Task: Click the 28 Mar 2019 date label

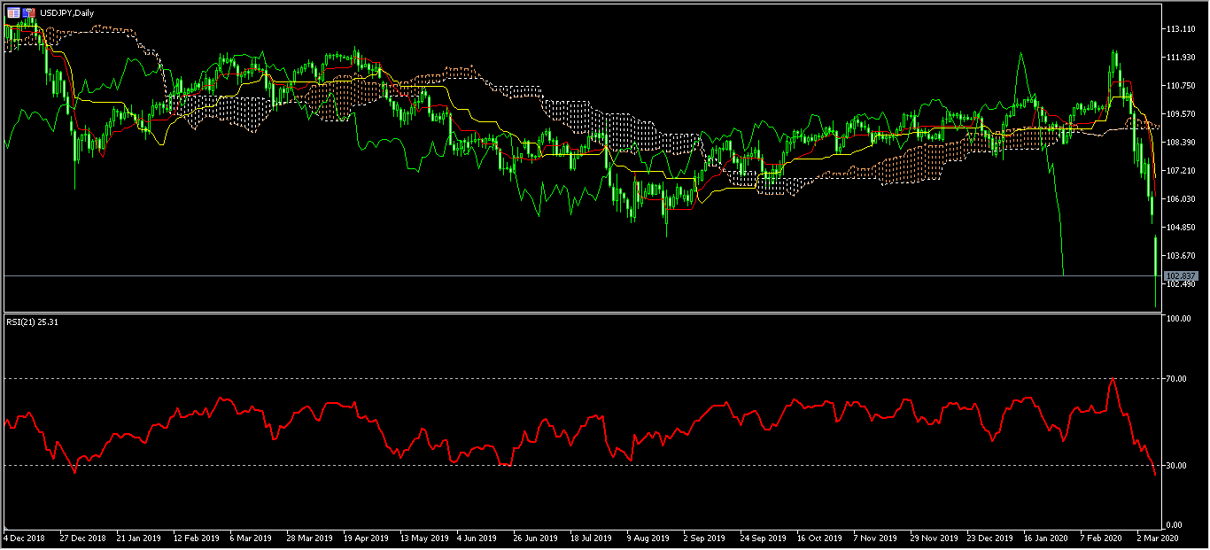Action: (x=309, y=538)
